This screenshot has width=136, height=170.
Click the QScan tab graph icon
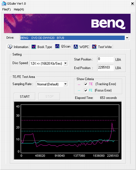click(x=57, y=46)
